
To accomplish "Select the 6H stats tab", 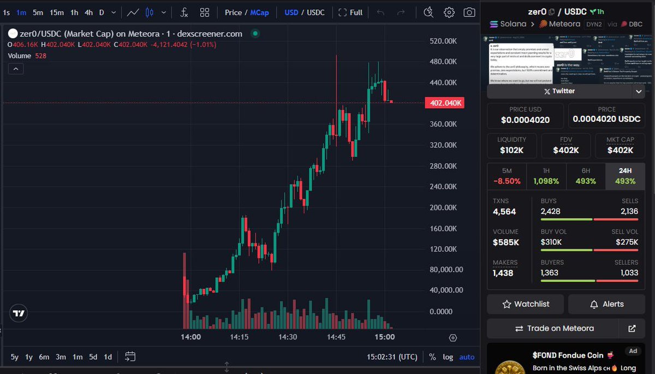I will [586, 176].
